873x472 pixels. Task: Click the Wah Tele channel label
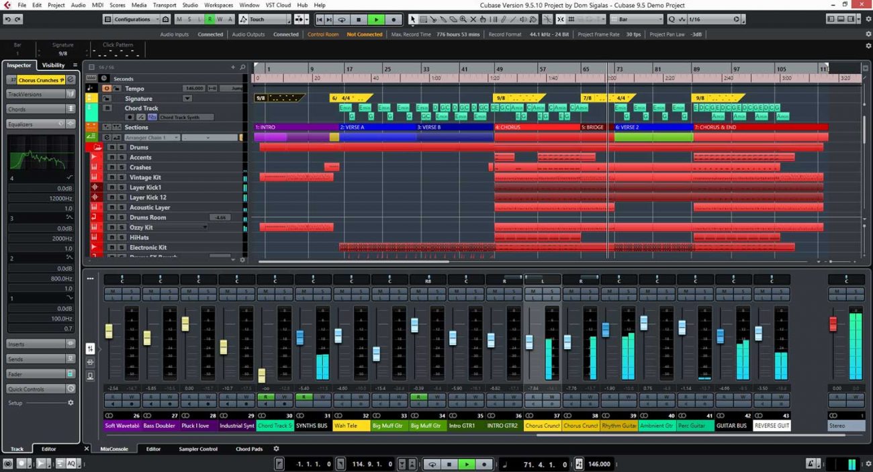click(352, 426)
